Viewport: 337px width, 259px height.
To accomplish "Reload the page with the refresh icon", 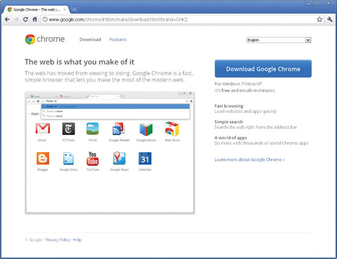I will pos(26,20).
